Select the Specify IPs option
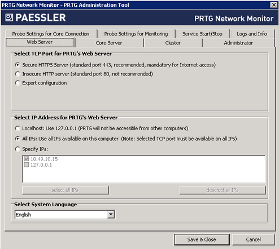This screenshot has width=279, height=249. (18, 149)
